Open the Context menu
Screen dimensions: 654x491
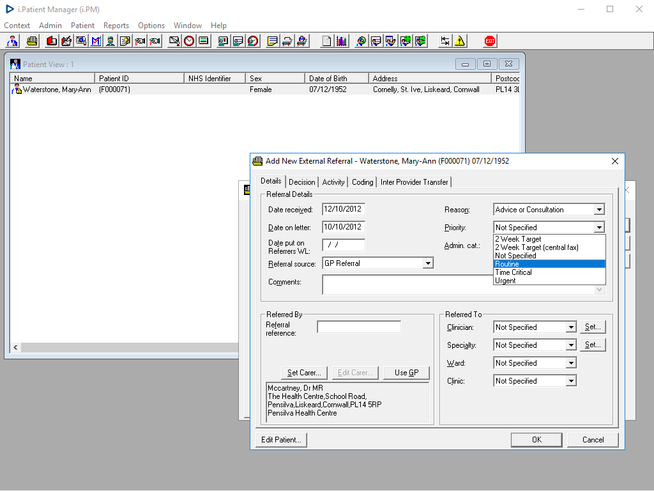(x=17, y=26)
